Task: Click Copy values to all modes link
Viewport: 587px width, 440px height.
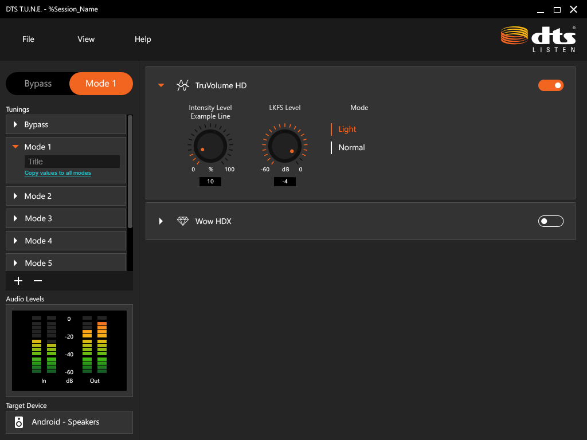Action: click(58, 173)
